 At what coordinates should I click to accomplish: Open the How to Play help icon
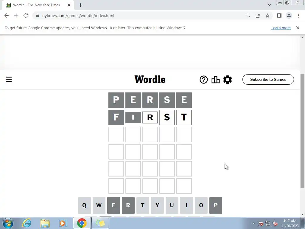pyautogui.click(x=204, y=80)
